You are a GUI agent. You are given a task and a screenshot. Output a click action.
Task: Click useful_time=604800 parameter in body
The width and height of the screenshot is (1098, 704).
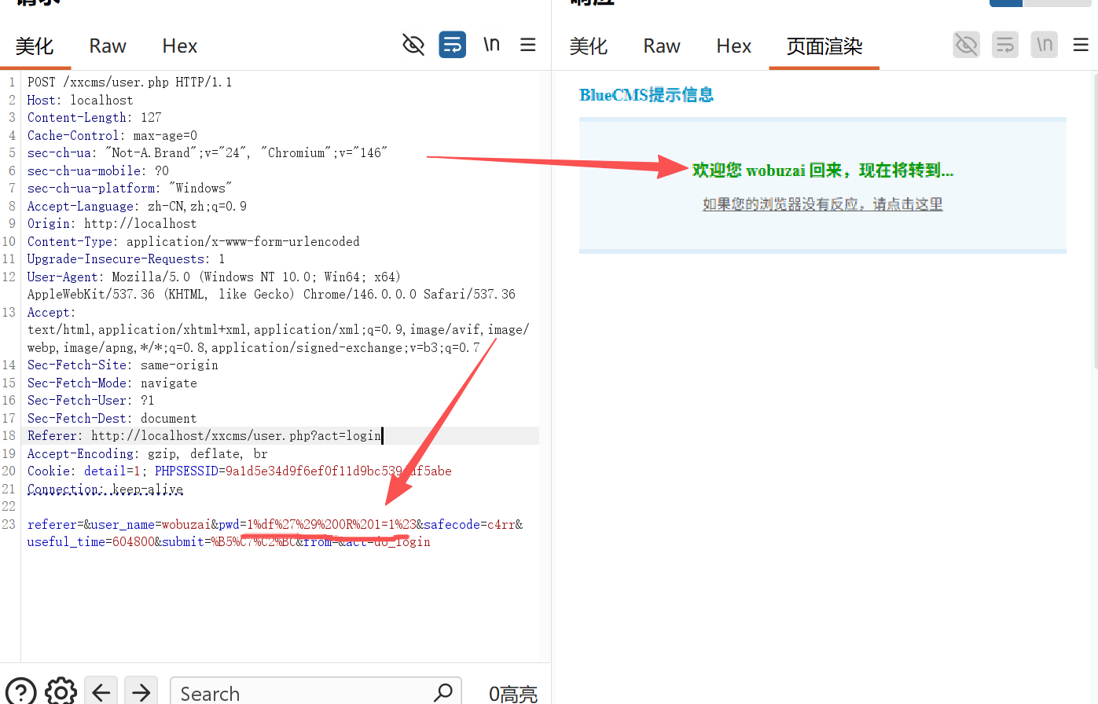(x=91, y=542)
